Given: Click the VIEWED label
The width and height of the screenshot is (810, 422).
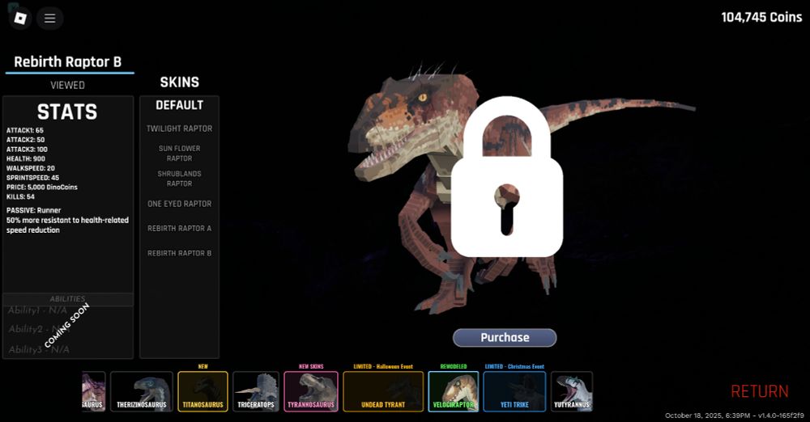Looking at the screenshot, I should pyautogui.click(x=68, y=85).
